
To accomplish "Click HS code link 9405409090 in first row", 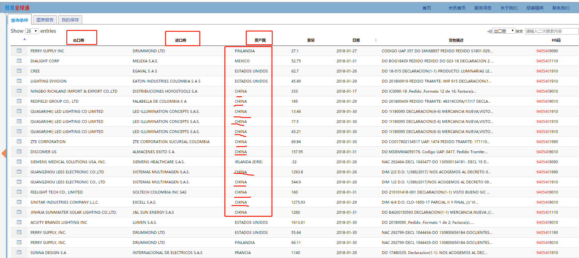I will click(x=547, y=51).
